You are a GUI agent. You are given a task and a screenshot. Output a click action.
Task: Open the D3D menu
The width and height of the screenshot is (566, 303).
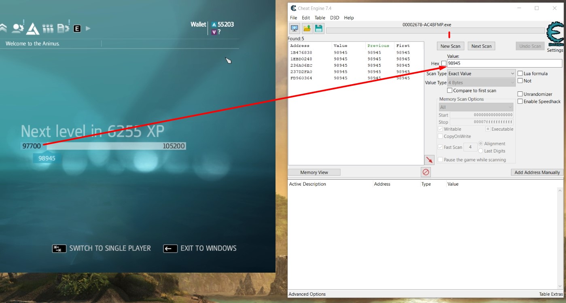pos(335,18)
